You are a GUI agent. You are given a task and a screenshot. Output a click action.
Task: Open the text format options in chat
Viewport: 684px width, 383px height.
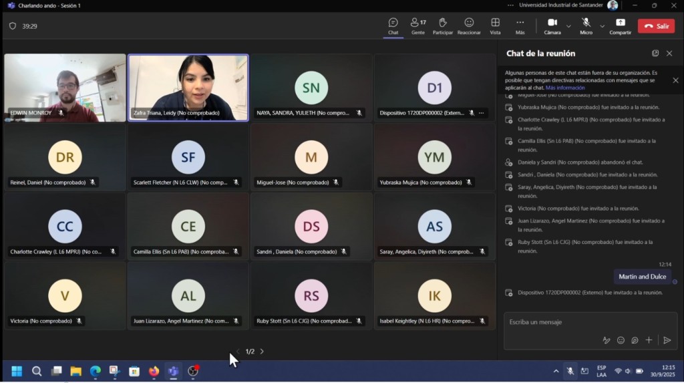click(607, 340)
